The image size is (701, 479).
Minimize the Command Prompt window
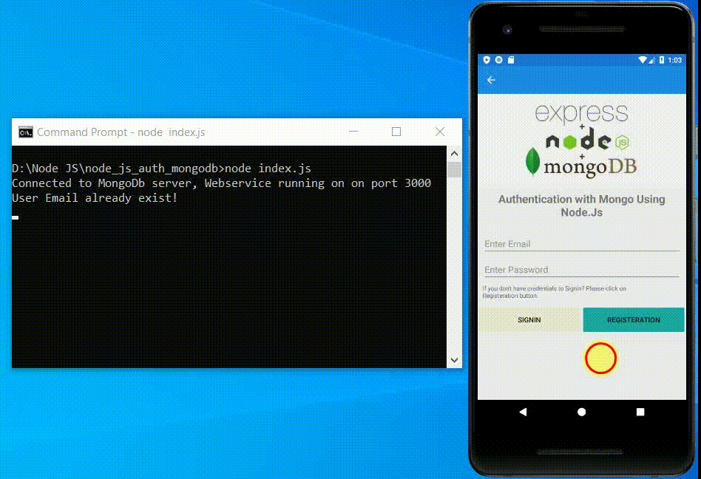click(353, 132)
